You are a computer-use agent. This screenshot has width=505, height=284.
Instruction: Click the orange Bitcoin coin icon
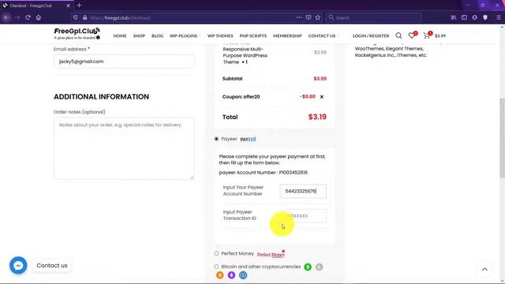pos(220,275)
